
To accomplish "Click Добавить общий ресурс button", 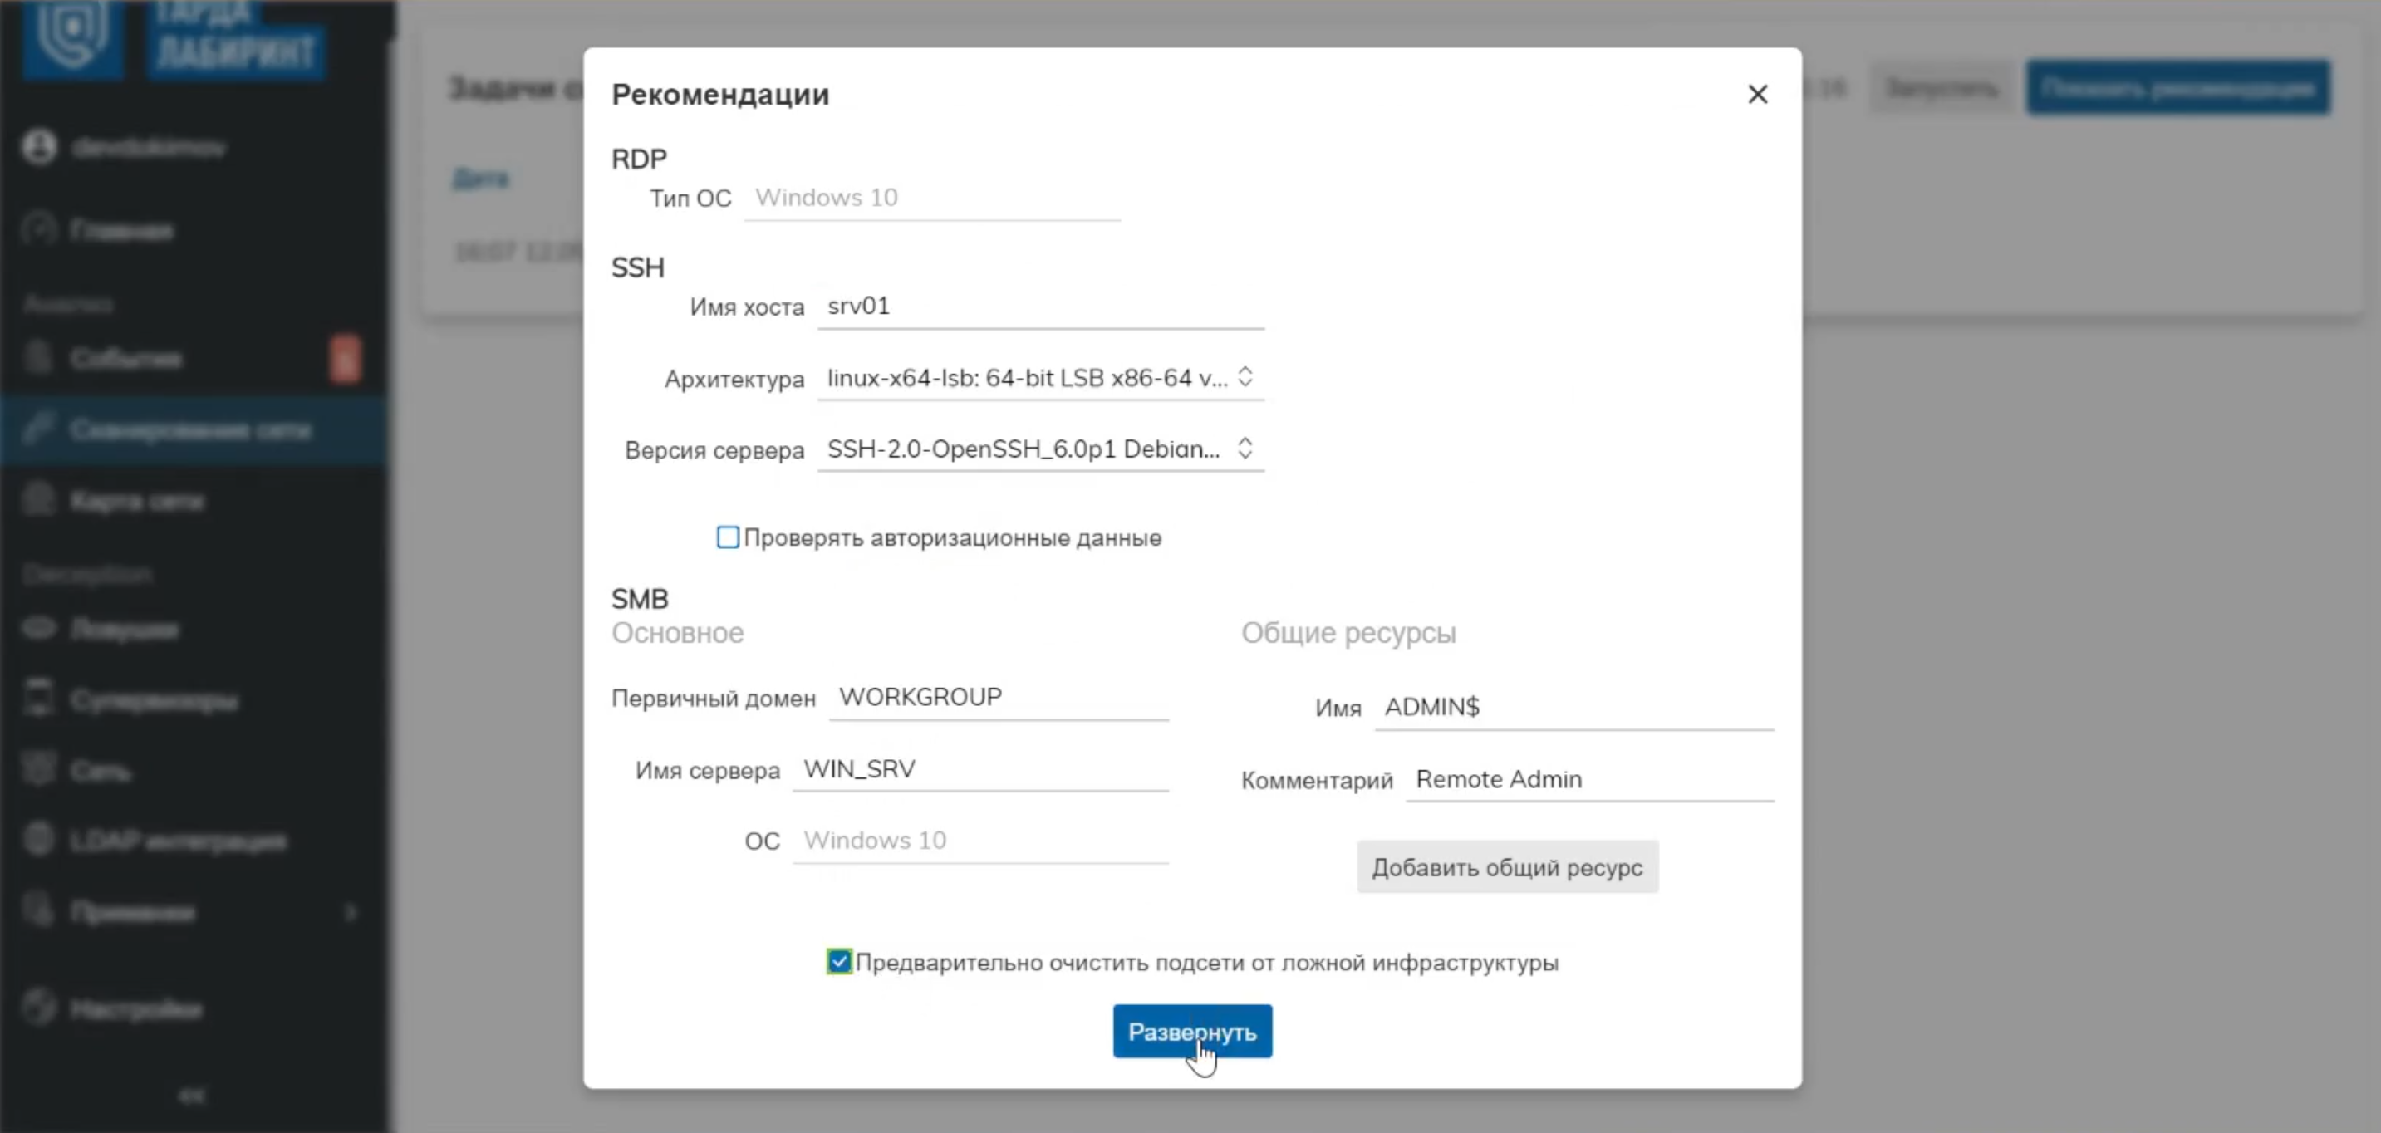I will tap(1507, 867).
